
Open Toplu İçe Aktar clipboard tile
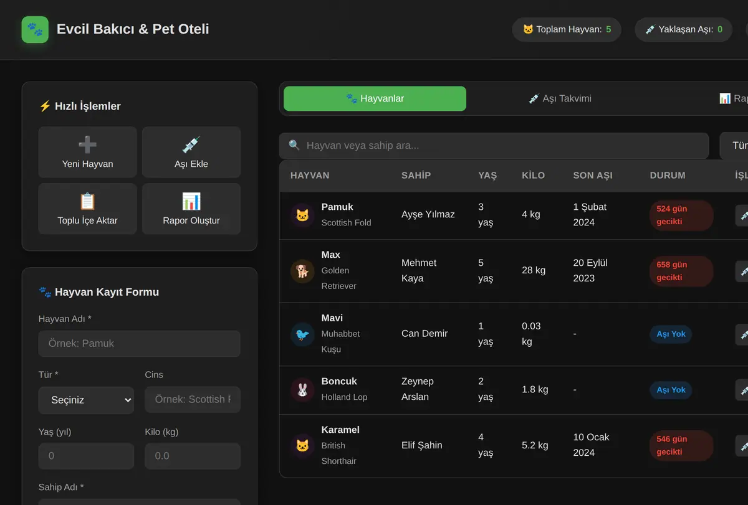point(87,209)
